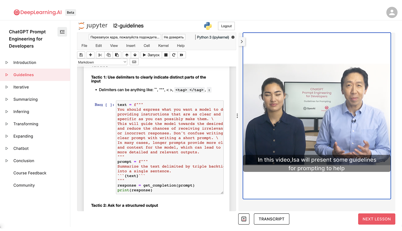Click inside the code cell text area
Screen dimensions: 402x231
tap(170, 147)
